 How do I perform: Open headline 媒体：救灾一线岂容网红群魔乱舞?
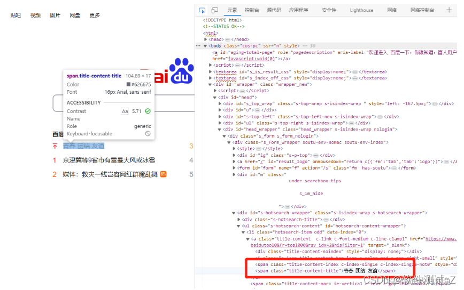click(x=110, y=174)
